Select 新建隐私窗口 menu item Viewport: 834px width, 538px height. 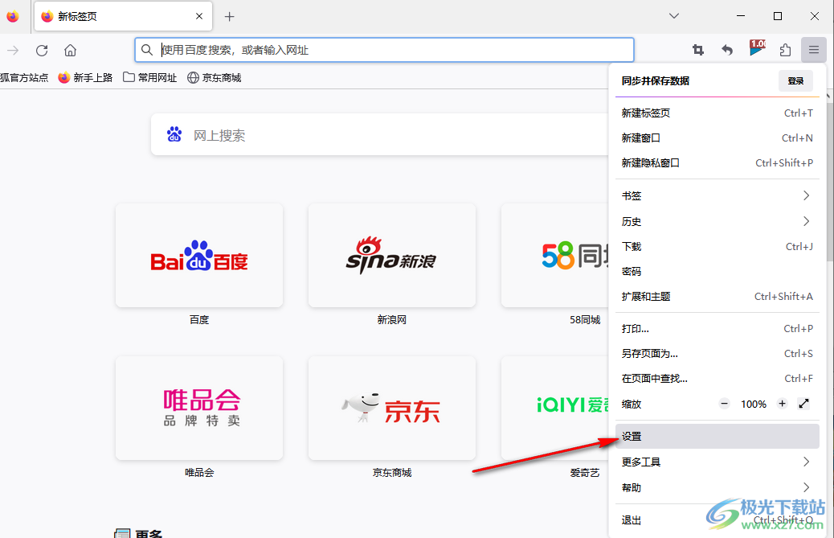tap(717, 162)
